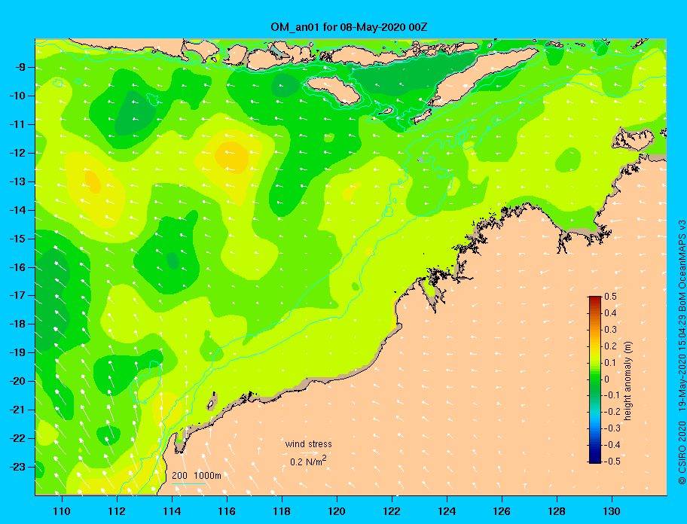Click the color bar label 0.5
Screen dimensions: 687x524
click(x=610, y=297)
